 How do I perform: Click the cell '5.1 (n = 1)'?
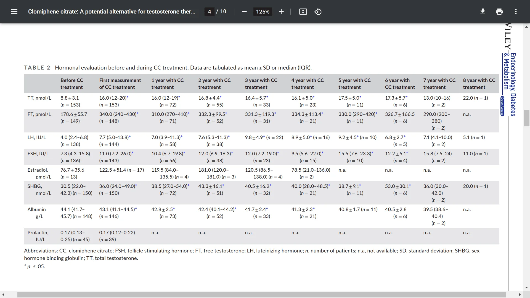point(474,137)
